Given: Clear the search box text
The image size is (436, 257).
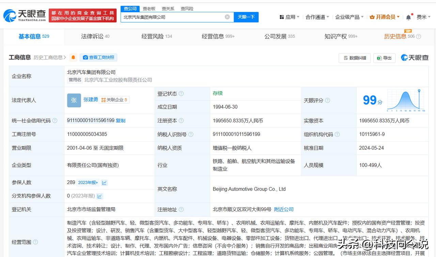Looking at the screenshot, I should tap(227, 17).
